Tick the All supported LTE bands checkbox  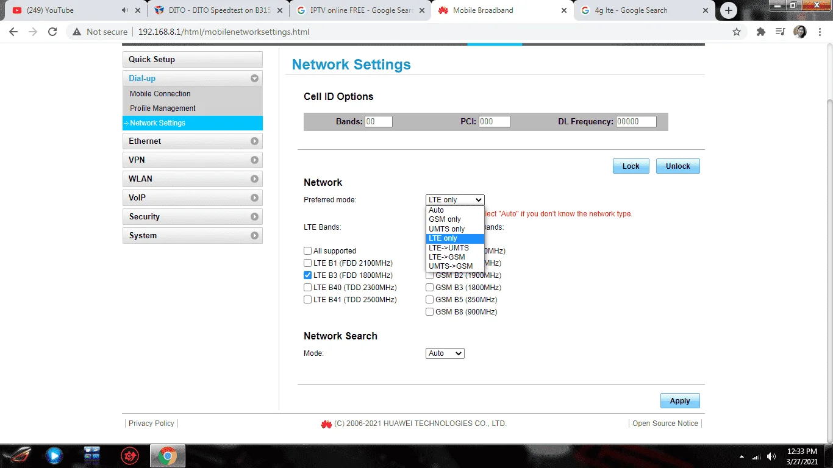pyautogui.click(x=308, y=251)
